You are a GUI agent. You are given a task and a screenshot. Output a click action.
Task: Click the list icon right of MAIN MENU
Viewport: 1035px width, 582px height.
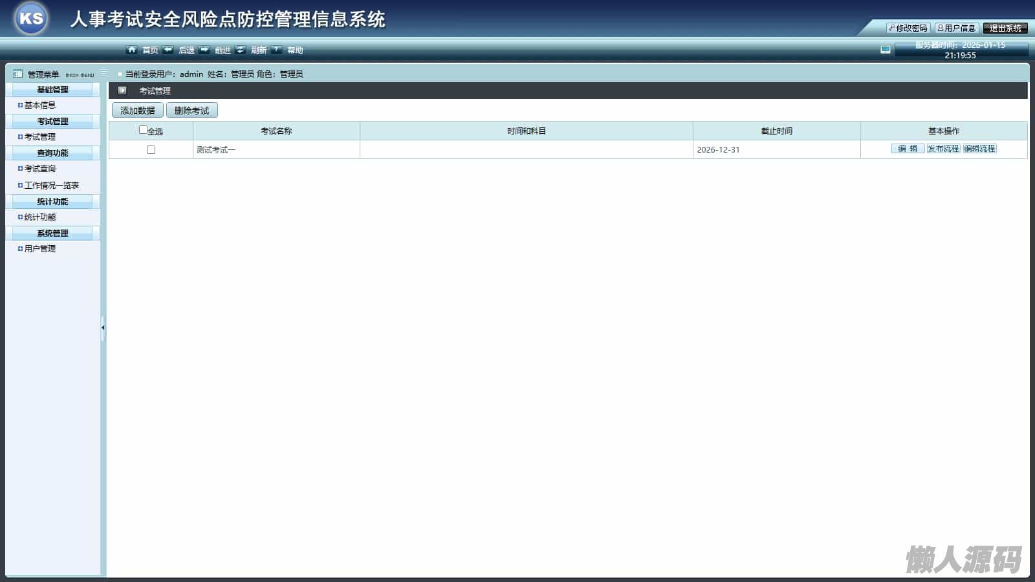click(103, 73)
